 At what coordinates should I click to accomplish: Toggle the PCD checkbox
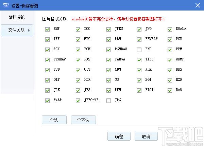coord(170,39)
